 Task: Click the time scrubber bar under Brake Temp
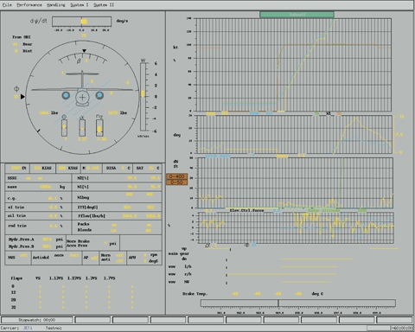pos(298,303)
